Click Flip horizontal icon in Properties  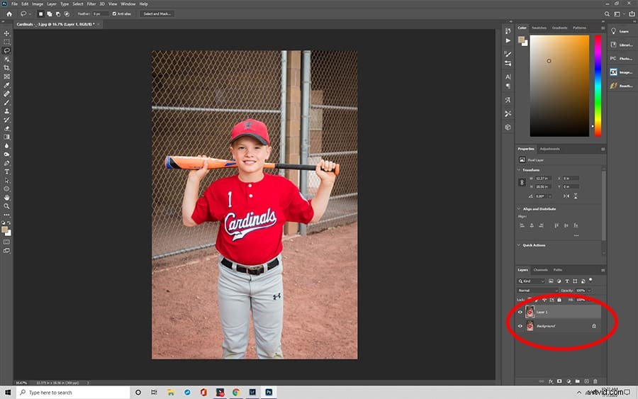click(566, 196)
